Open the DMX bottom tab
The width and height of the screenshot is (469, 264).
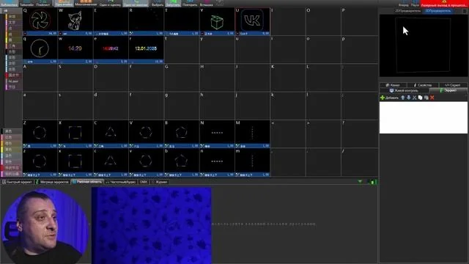[x=144, y=182]
